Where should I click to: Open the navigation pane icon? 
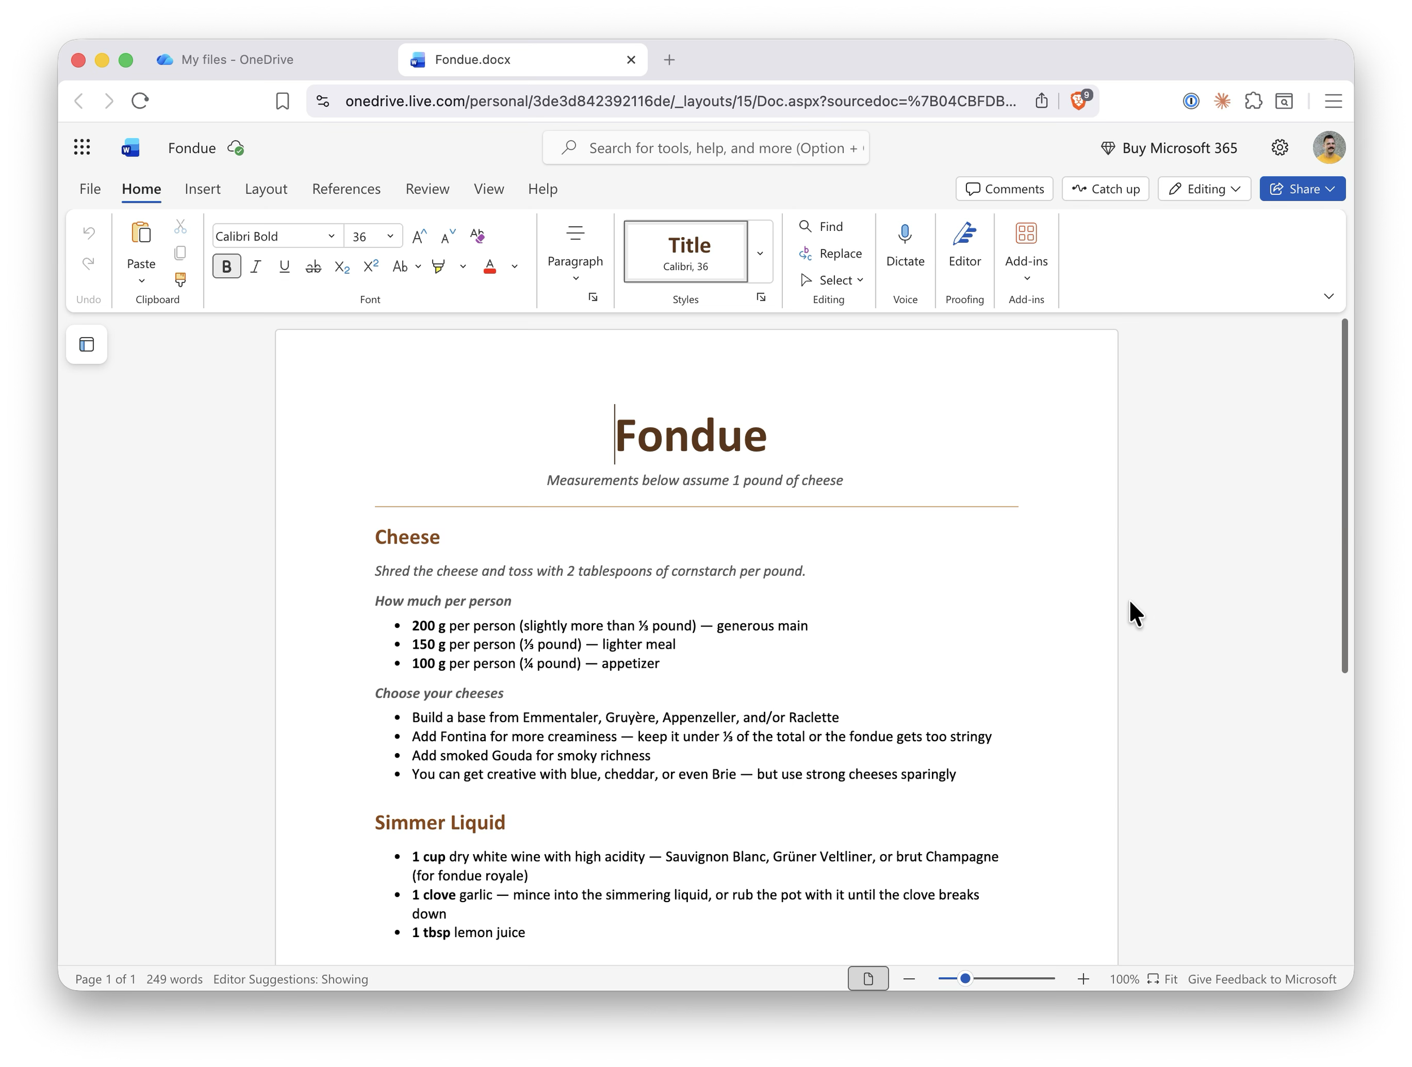click(87, 344)
